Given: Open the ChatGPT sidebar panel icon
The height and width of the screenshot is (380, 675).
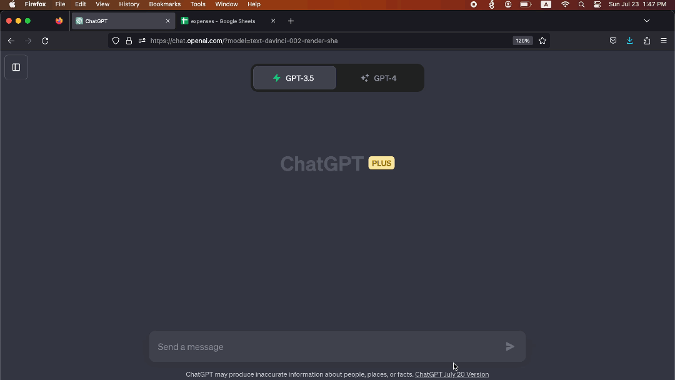Looking at the screenshot, I should 16,67.
